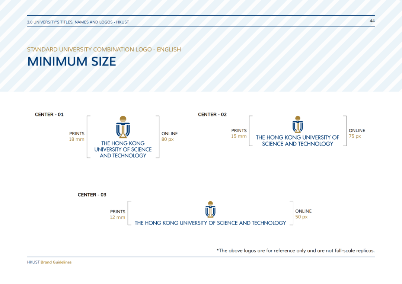The width and height of the screenshot is (402, 284).
Task: Click the HKUST Brand Guidelines footer text
Action: click(49, 262)
